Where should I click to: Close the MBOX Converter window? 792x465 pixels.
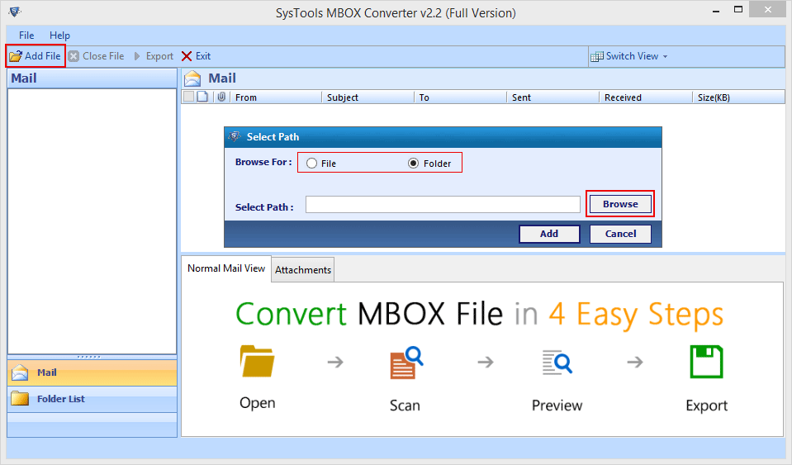(x=768, y=10)
